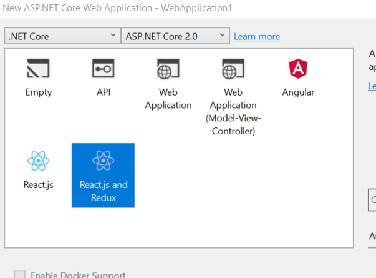
Task: Open the .NET Core framework dropdown
Action: pos(62,36)
